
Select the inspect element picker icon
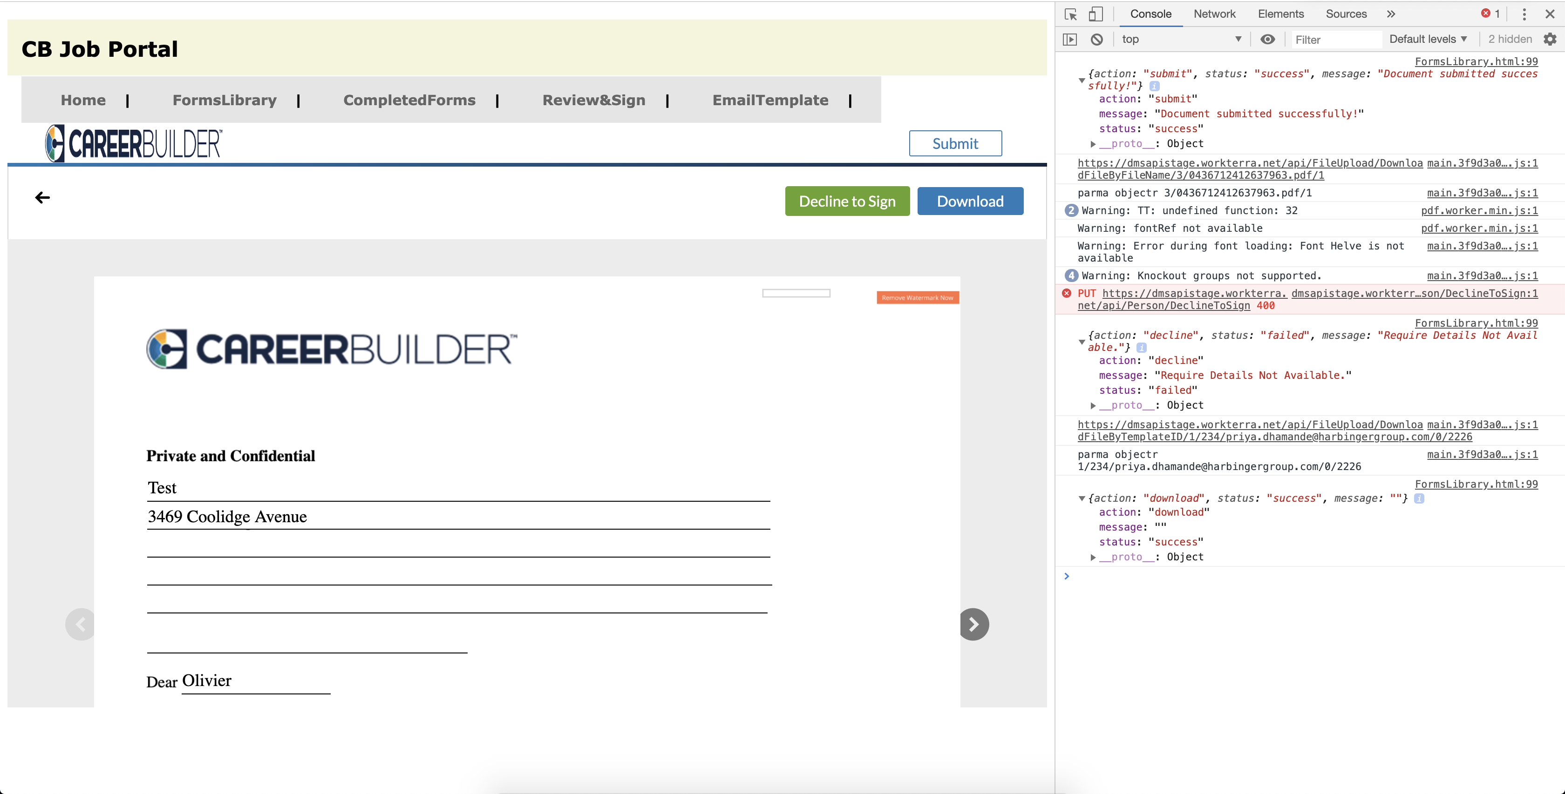pyautogui.click(x=1070, y=14)
